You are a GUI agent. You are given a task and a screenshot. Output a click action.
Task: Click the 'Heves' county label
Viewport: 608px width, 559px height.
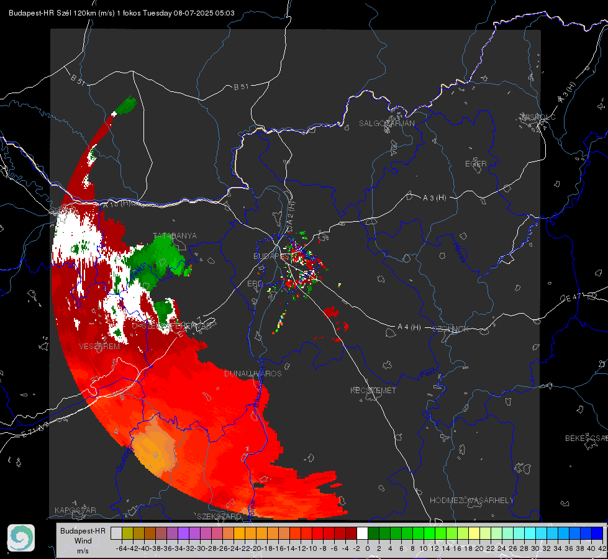(460, 252)
